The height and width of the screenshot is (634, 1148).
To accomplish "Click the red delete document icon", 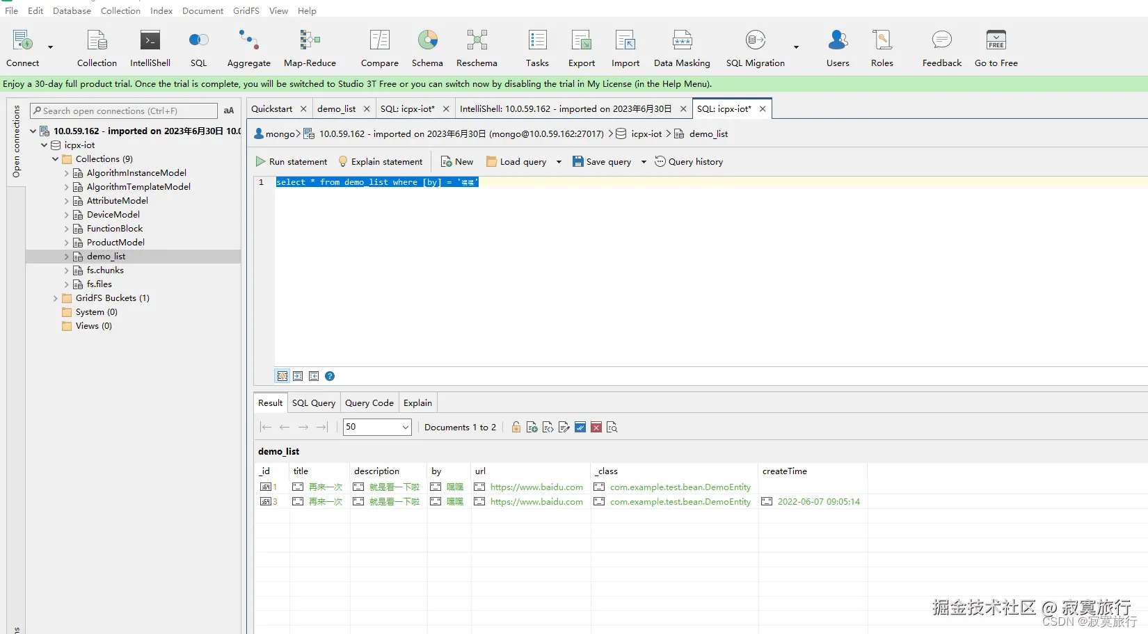I will point(596,427).
